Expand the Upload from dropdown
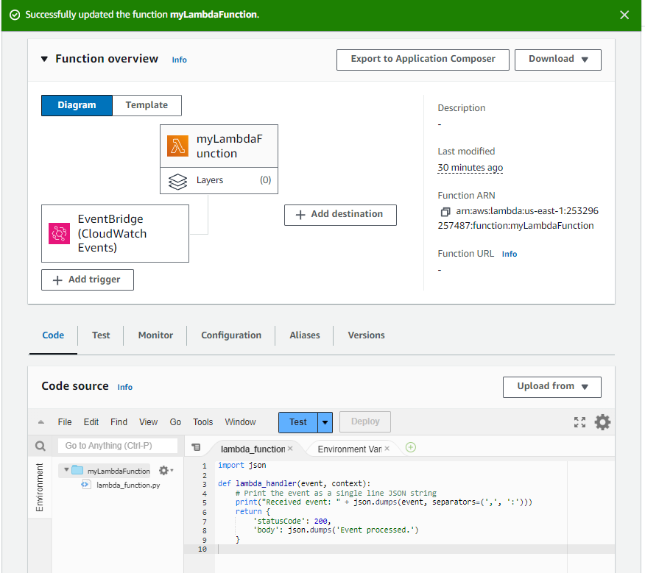The image size is (645, 573). tap(551, 387)
